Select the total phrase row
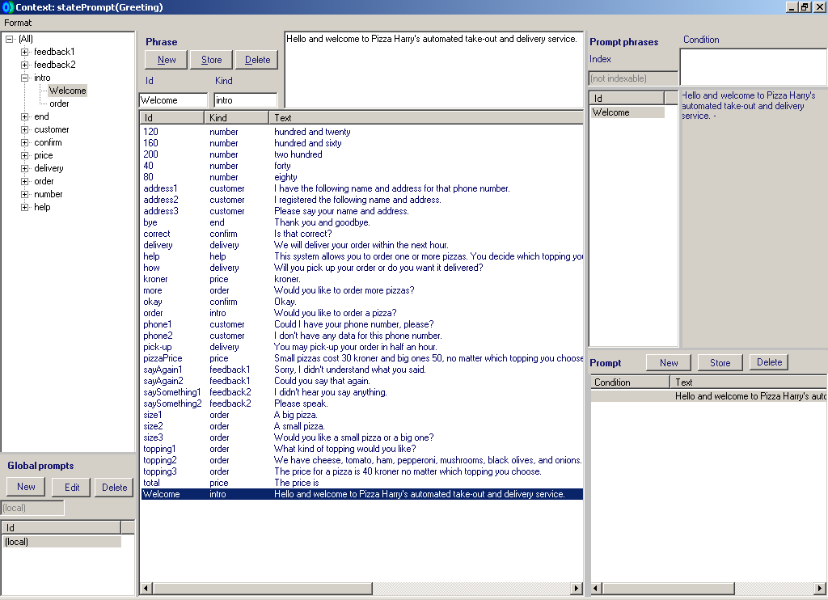This screenshot has width=828, height=600. [x=362, y=483]
